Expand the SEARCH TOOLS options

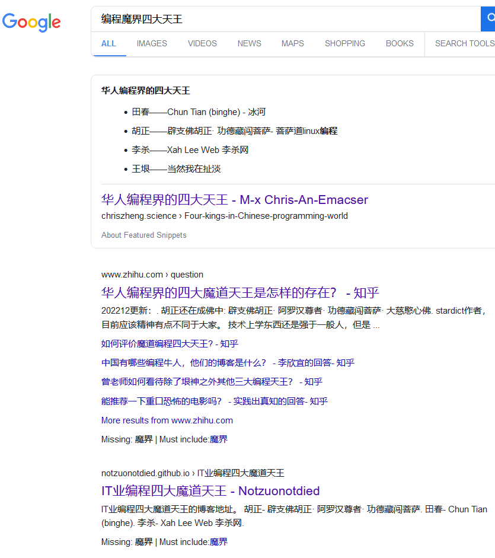[464, 43]
